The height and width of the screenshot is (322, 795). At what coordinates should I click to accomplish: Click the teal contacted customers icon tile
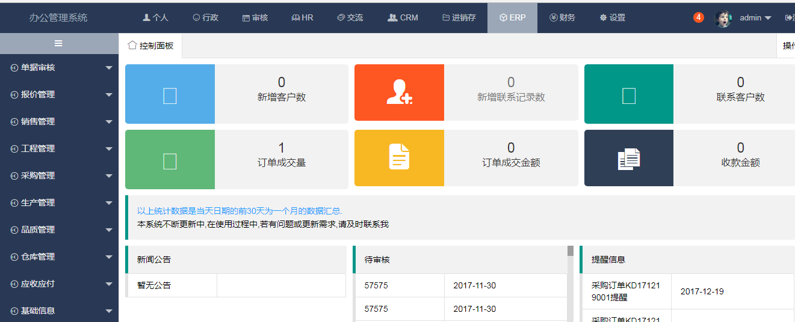[x=629, y=94]
